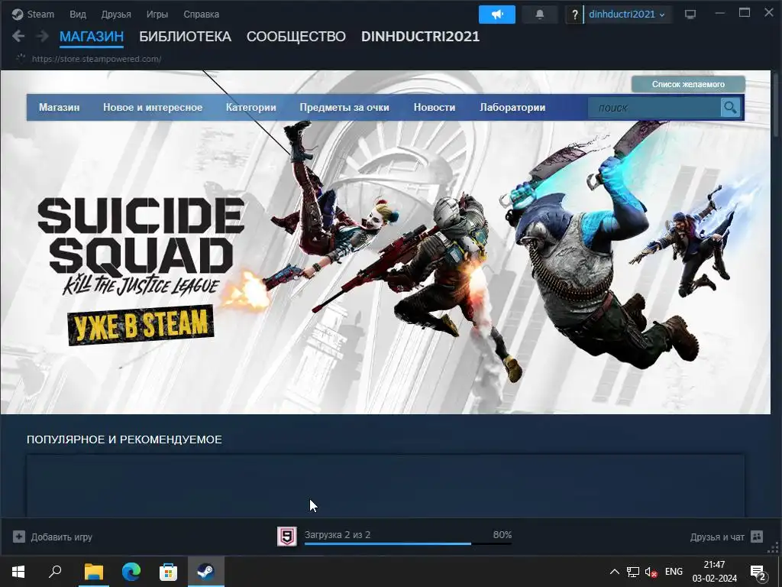Viewport: 782px width, 587px height.
Task: Click Предметы за очки link
Action: [x=344, y=107]
